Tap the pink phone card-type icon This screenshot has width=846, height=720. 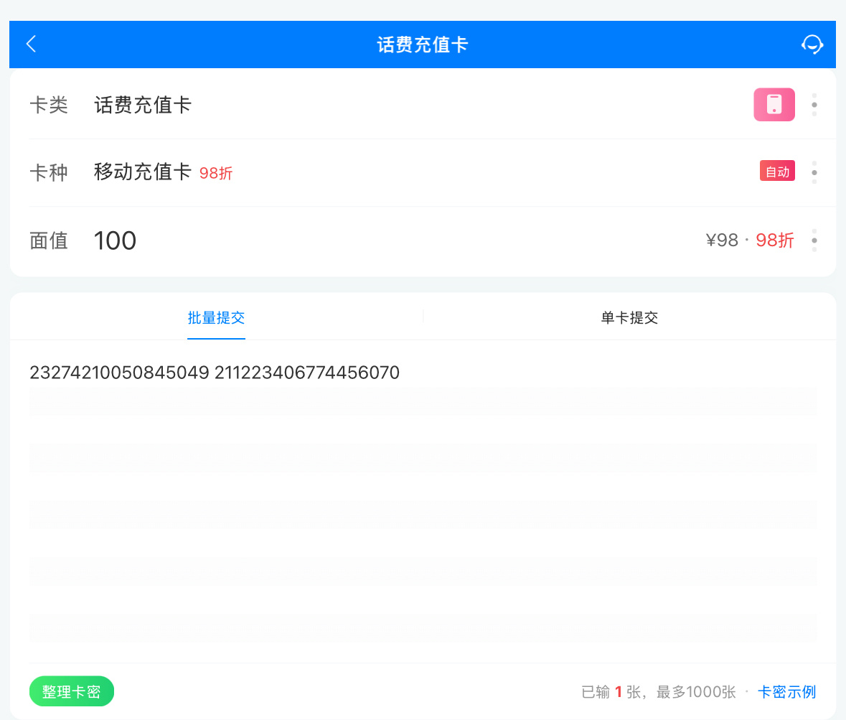click(774, 105)
